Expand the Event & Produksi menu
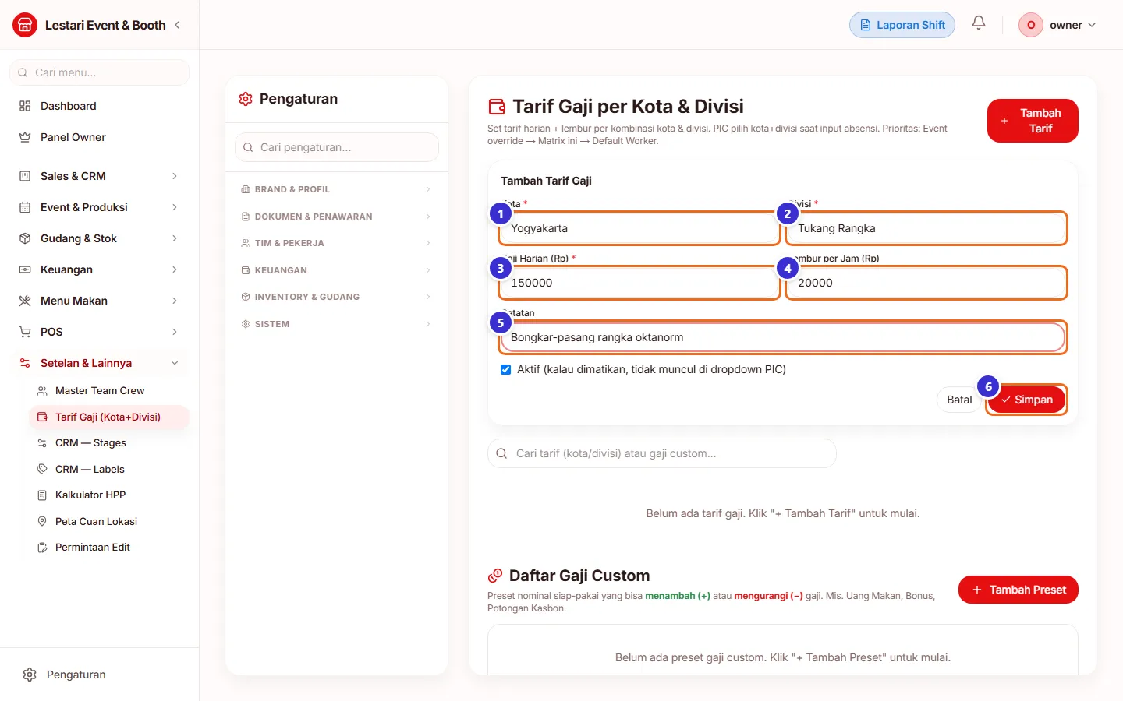1123x701 pixels. click(99, 207)
